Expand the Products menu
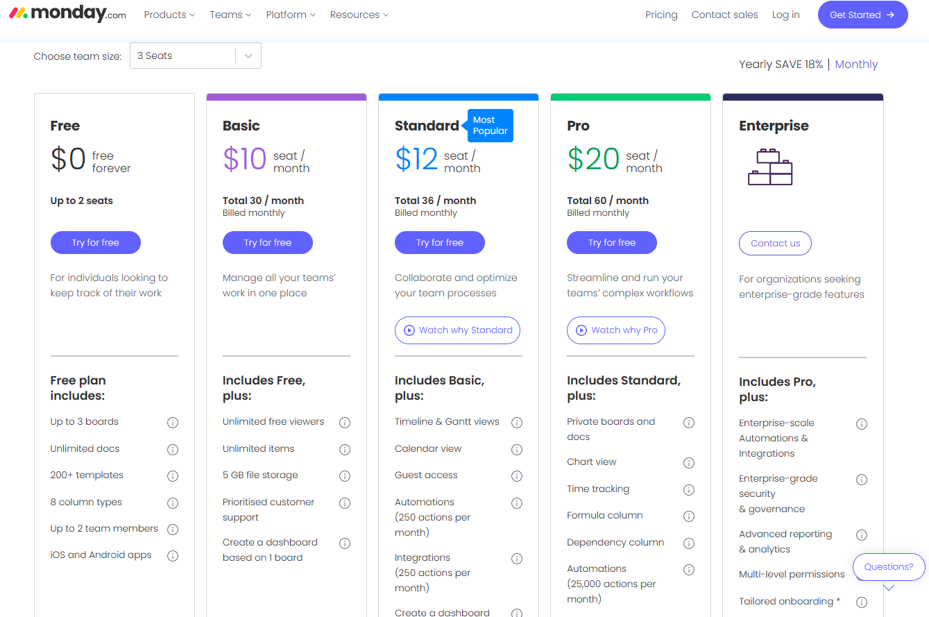The image size is (929, 617). (169, 15)
